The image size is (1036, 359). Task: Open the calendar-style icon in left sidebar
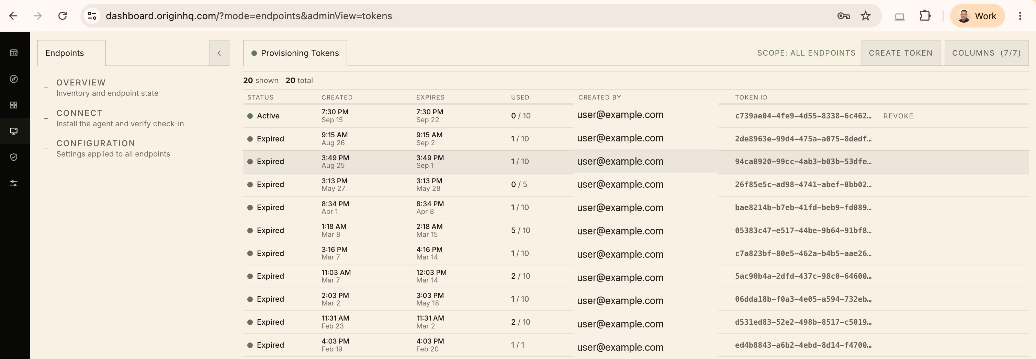pos(14,53)
